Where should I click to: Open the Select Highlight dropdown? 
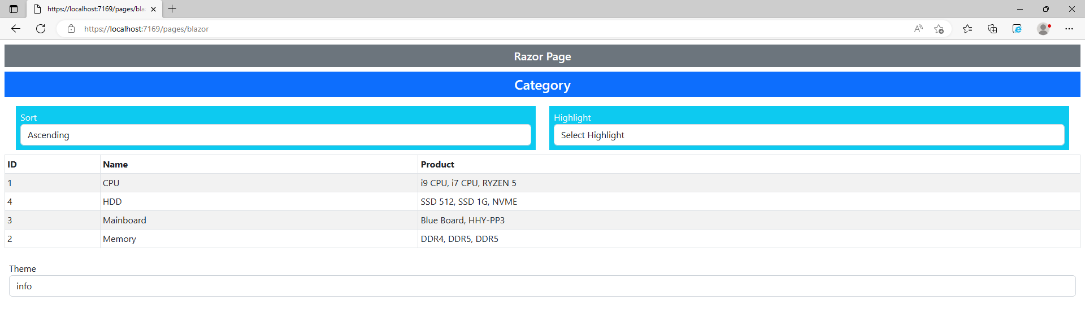(x=809, y=135)
